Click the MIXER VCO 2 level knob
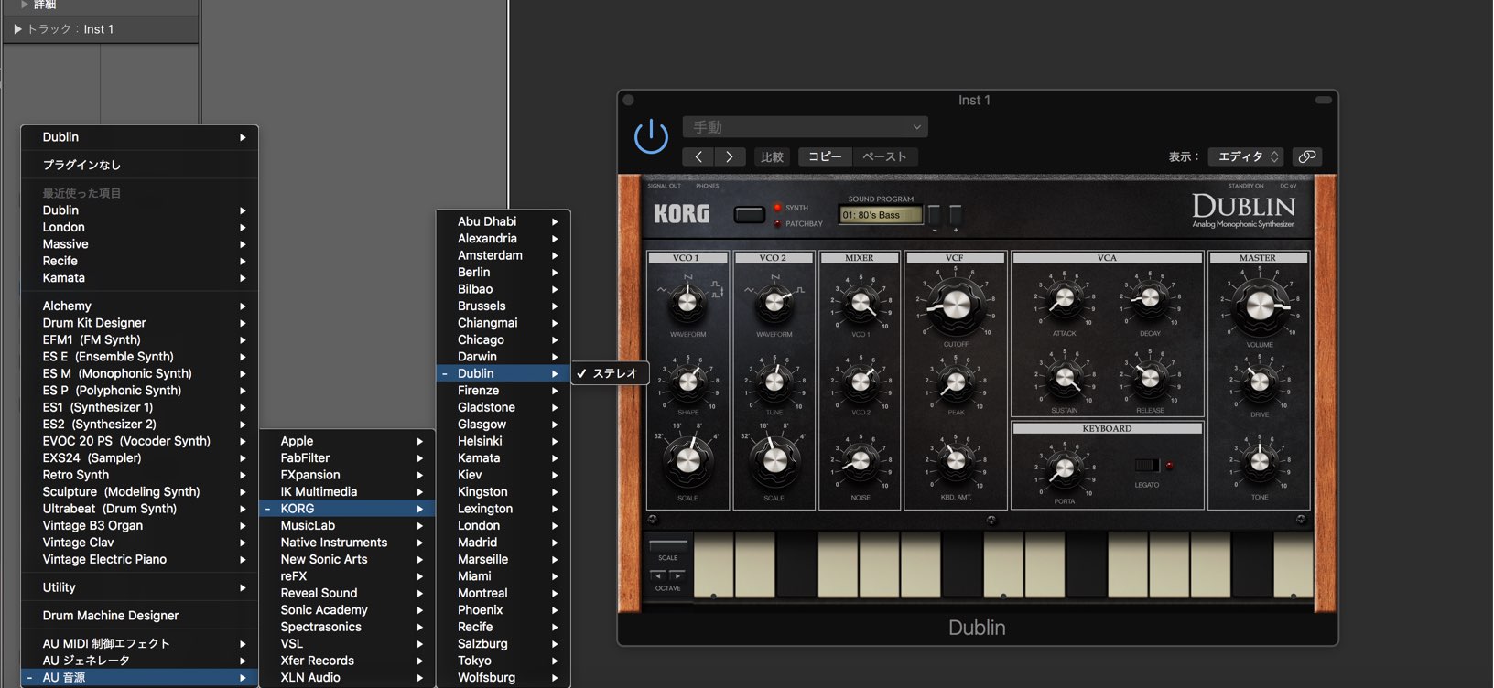This screenshot has width=1494, height=688. [x=860, y=382]
